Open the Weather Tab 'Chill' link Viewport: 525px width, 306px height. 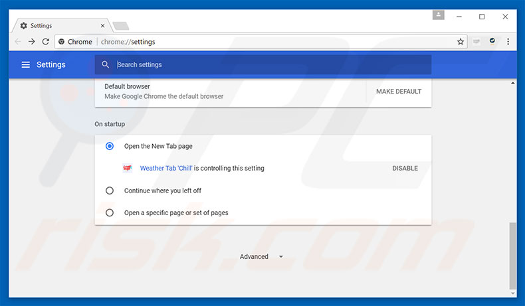click(x=166, y=168)
